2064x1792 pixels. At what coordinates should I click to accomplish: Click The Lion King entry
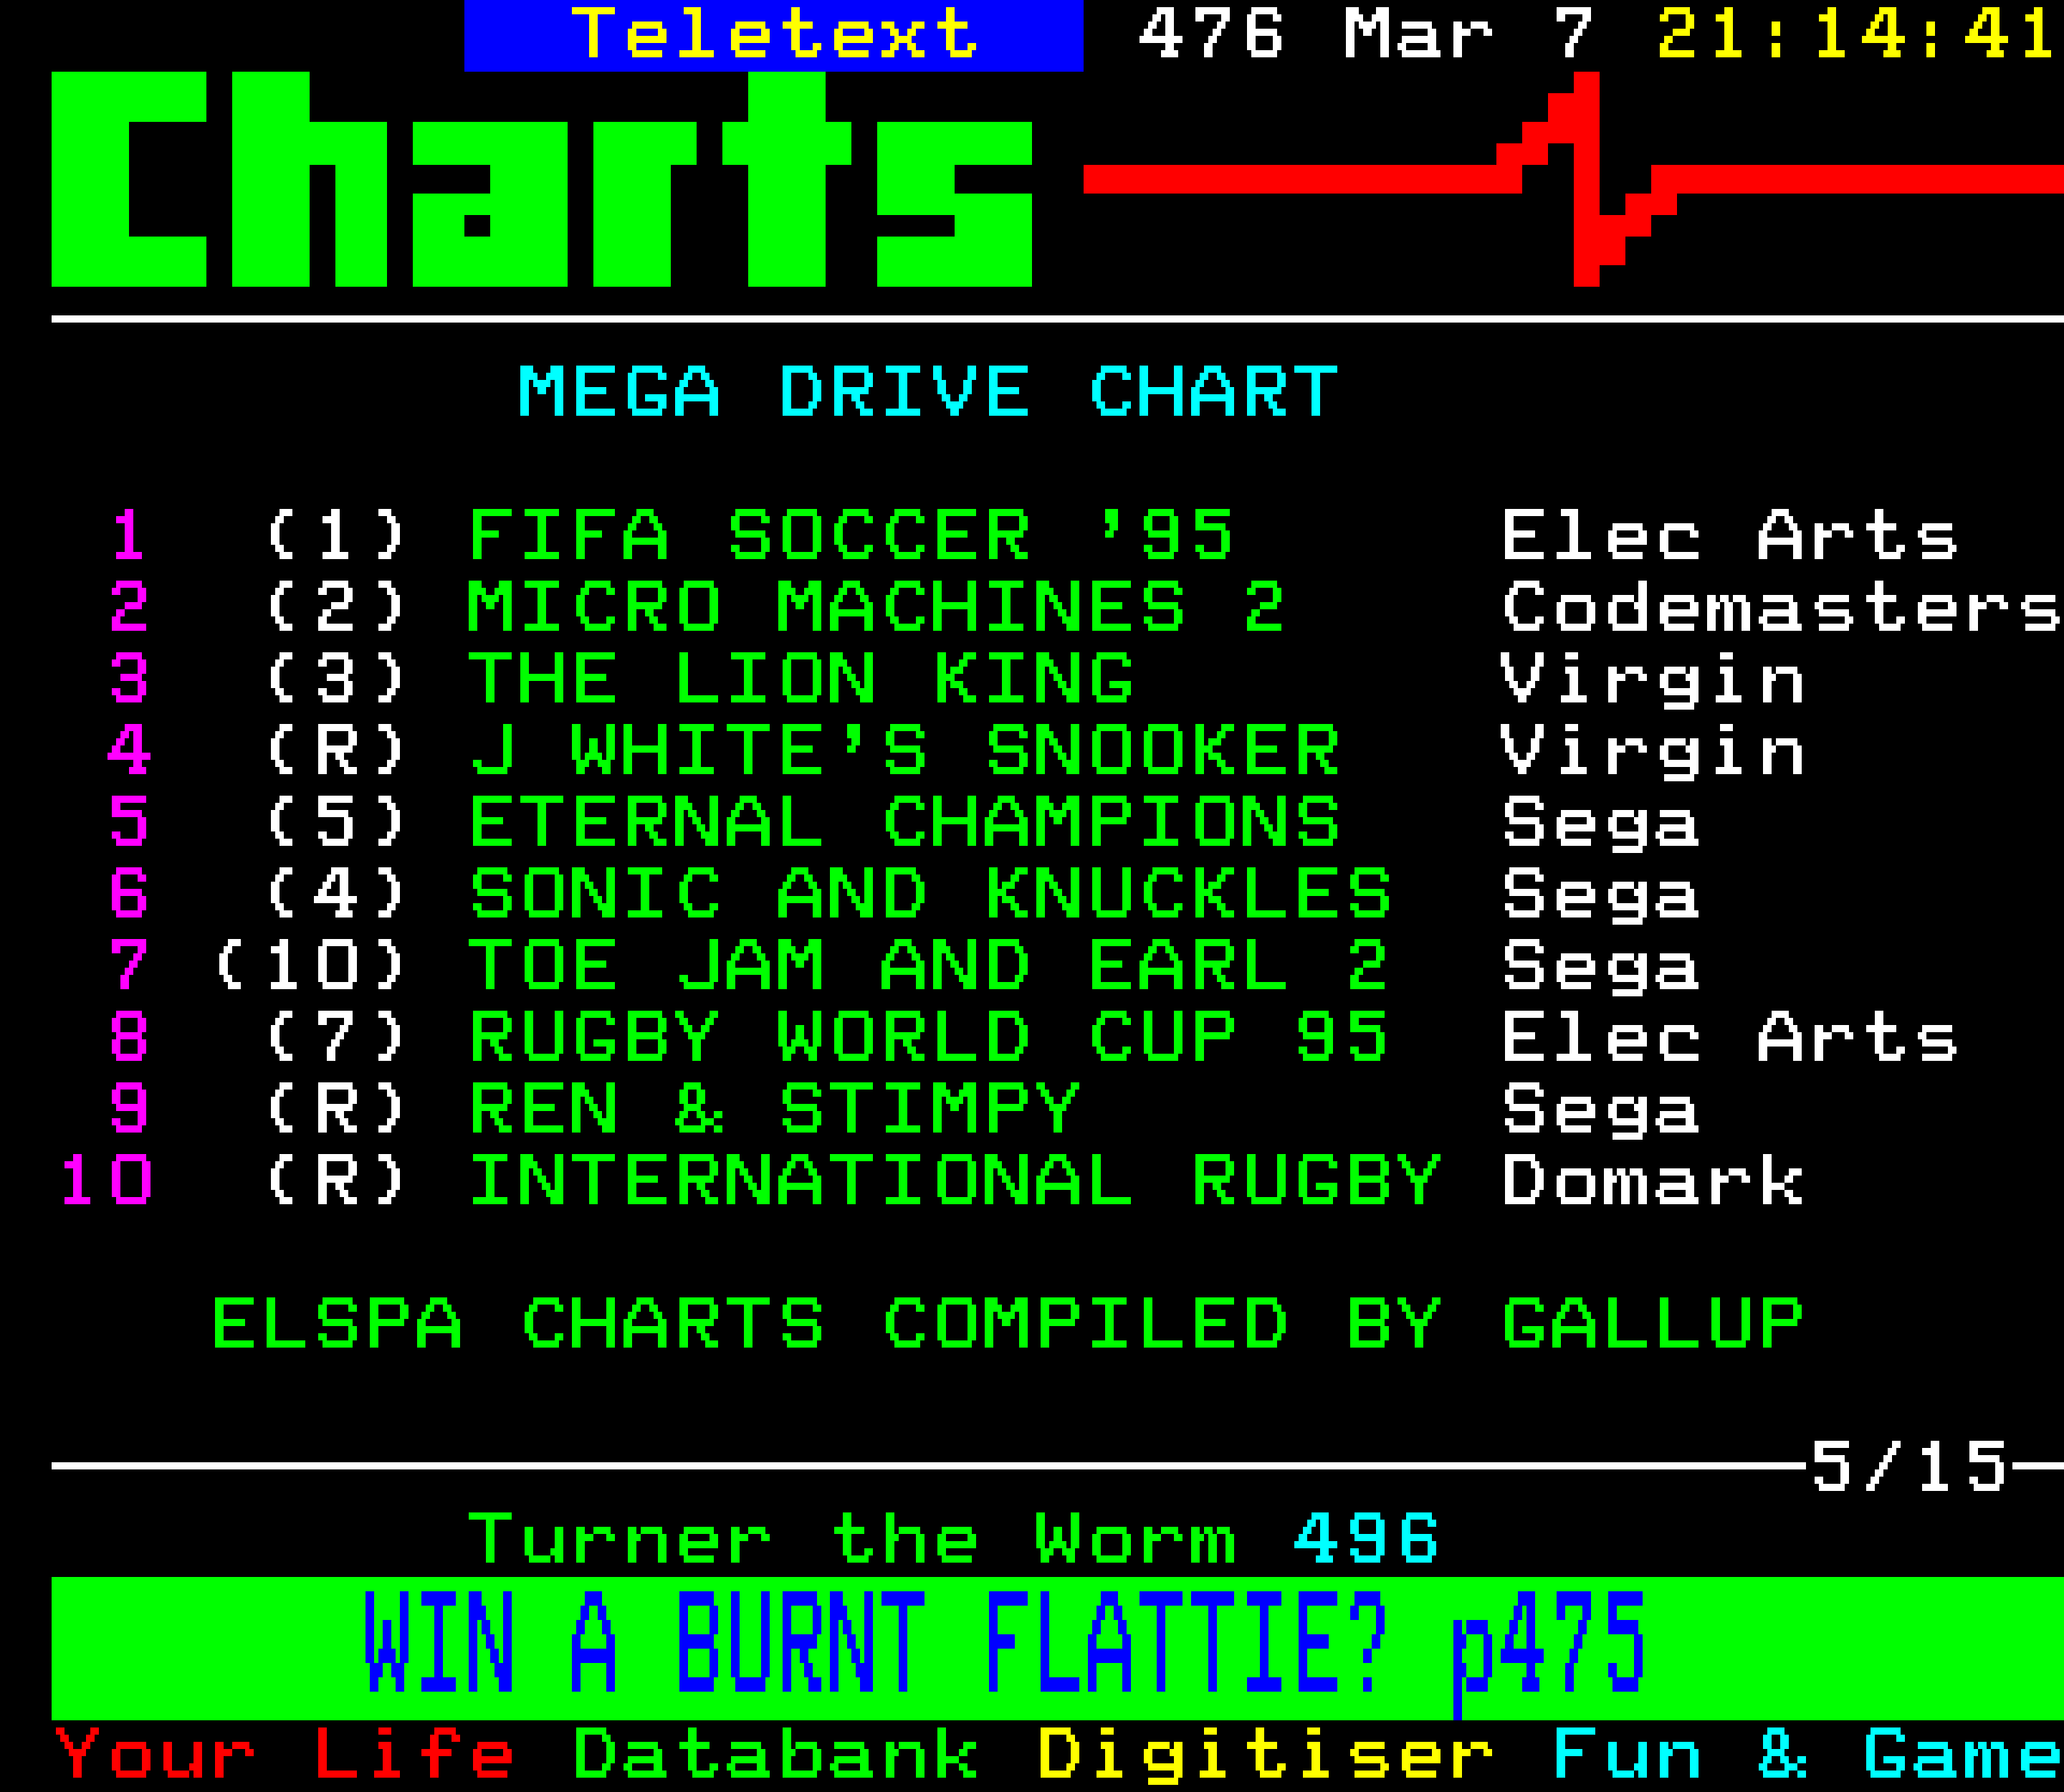tap(801, 678)
